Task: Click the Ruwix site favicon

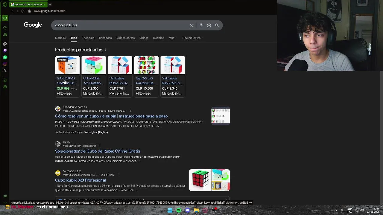Action: click(x=58, y=144)
